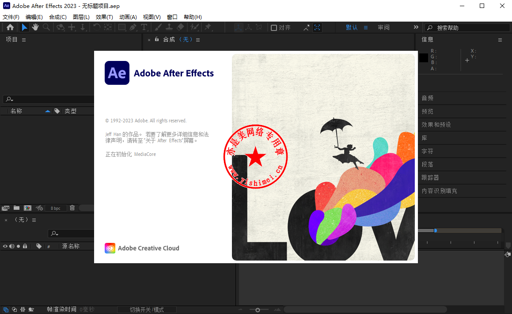512x314 pixels.
Task: Select the Hand tool
Action: 35,27
